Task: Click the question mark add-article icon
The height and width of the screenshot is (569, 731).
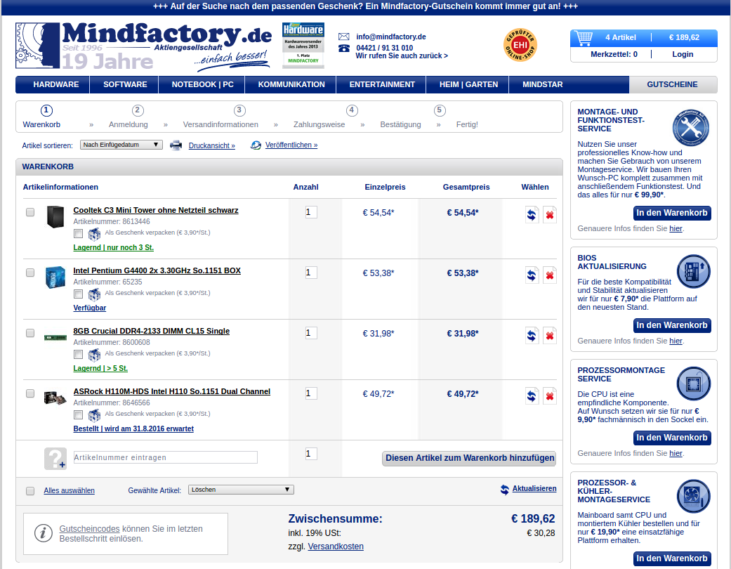Action: (x=55, y=459)
